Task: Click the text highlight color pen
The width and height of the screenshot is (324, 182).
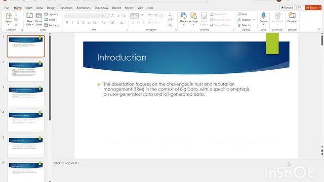Action: [112, 22]
